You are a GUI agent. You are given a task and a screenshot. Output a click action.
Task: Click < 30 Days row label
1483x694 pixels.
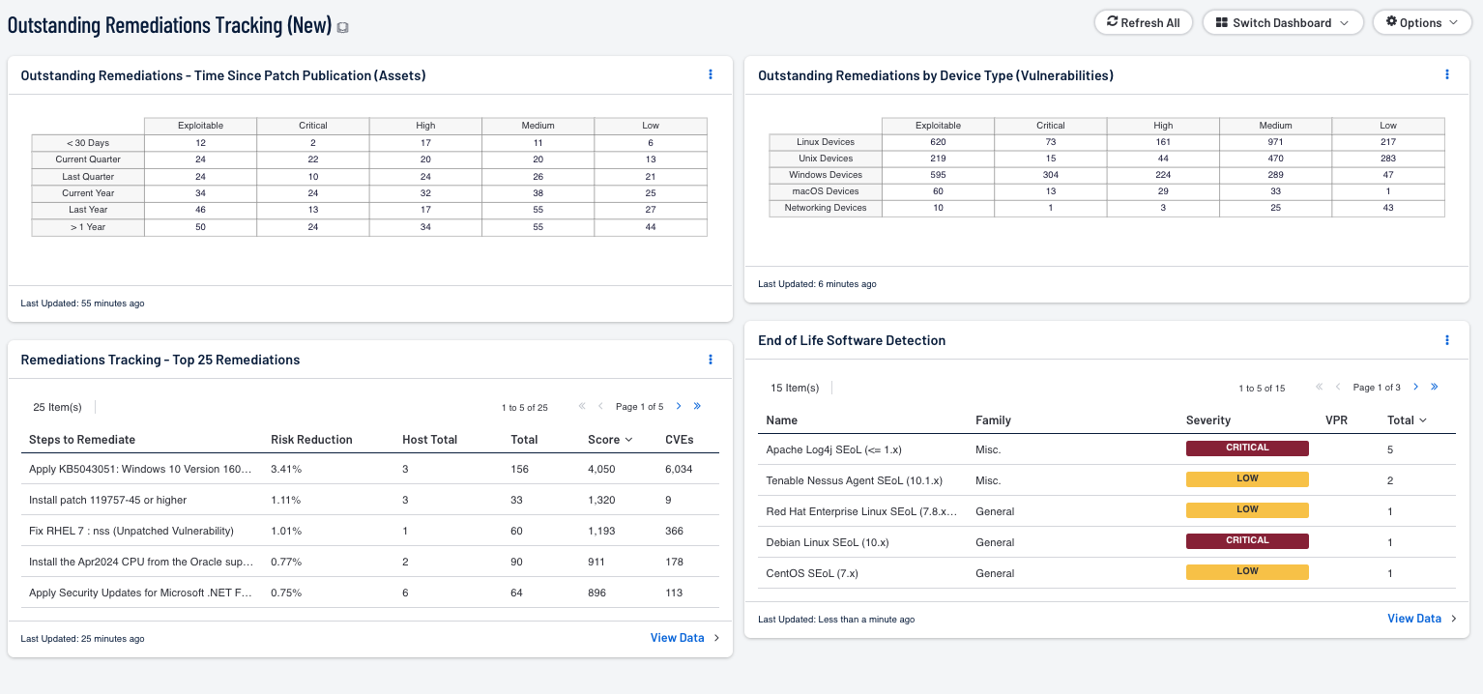[x=88, y=143]
